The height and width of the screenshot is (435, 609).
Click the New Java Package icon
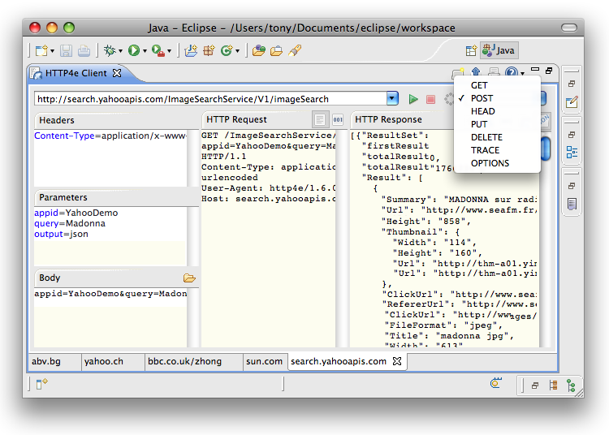click(209, 50)
